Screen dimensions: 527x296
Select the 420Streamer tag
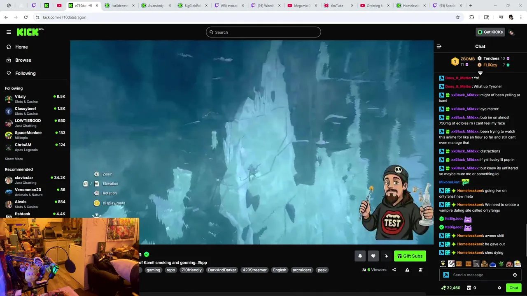coord(254,270)
